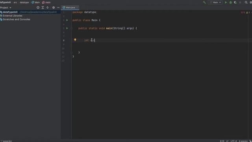
Task: Fold at method closing brace marker
Action: [x=72, y=52]
